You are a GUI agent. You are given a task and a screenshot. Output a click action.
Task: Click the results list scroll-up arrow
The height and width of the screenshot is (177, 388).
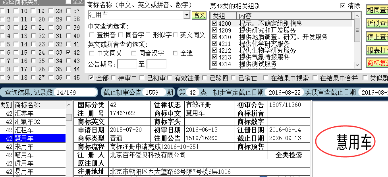point(69,105)
